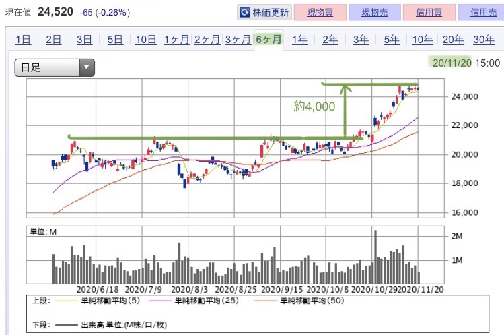Click the 2020/8/3 date axis label
Image resolution: width=504 pixels, height=335 pixels.
pos(189,289)
